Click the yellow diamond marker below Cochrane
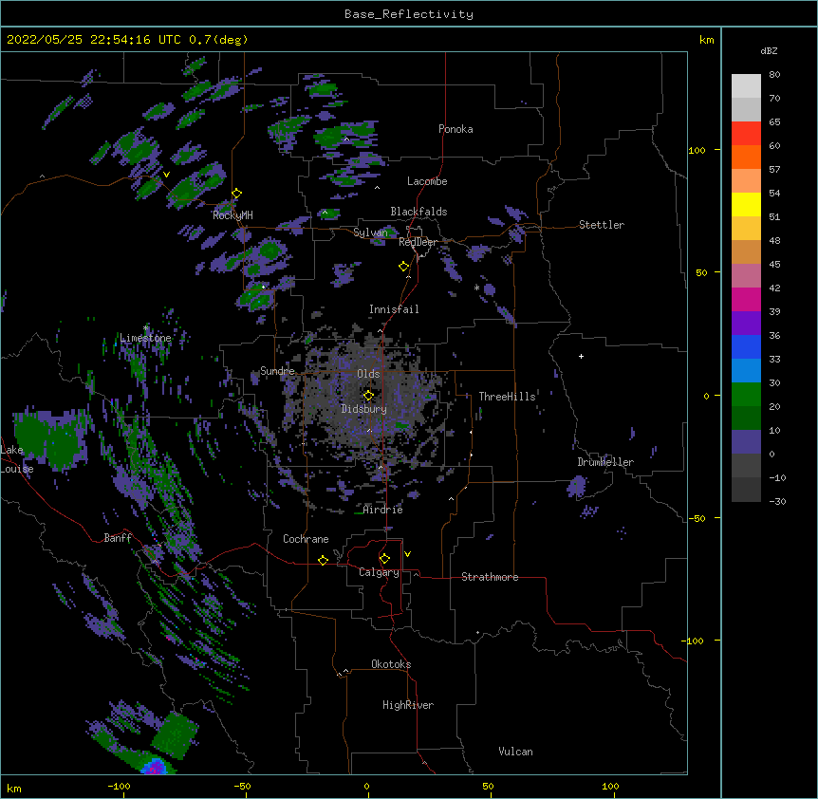Viewport: 818px width, 799px height. pos(323,560)
